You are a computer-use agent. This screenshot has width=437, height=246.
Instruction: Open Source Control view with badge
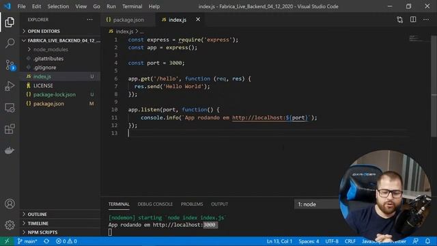(x=10, y=65)
